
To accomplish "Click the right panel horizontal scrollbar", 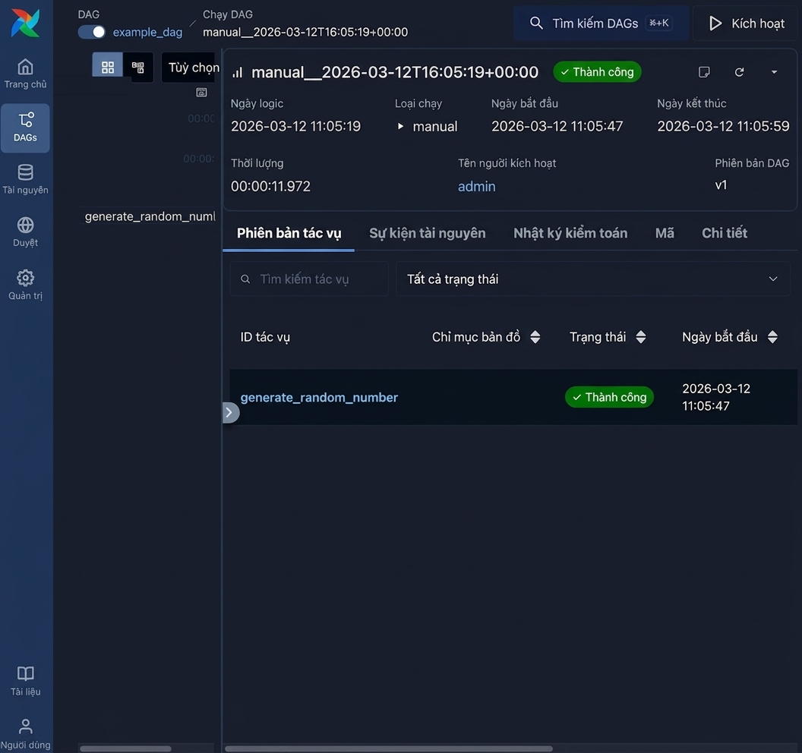I will (389, 748).
